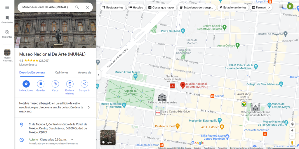299x149 pixels.
Task: Expand the museum description chevron
Action: click(x=89, y=108)
